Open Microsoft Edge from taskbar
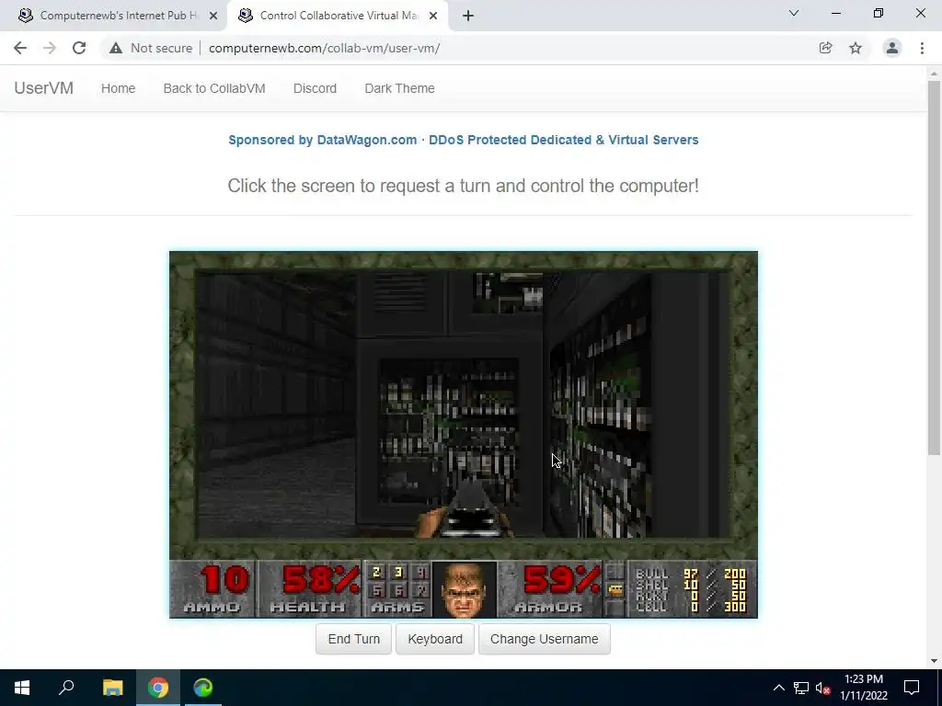942x706 pixels. pos(203,688)
